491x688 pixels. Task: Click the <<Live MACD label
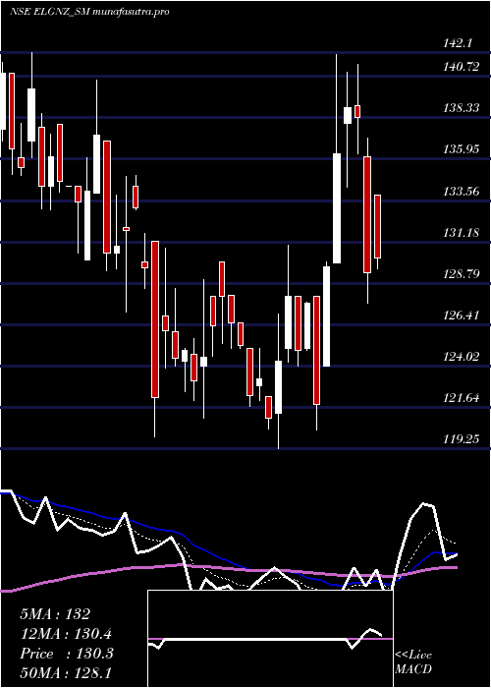point(413,661)
